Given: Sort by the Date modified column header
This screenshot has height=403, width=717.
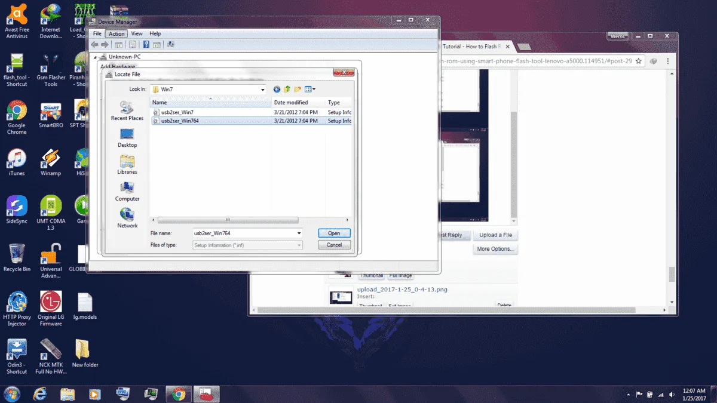Looking at the screenshot, I should (x=298, y=103).
